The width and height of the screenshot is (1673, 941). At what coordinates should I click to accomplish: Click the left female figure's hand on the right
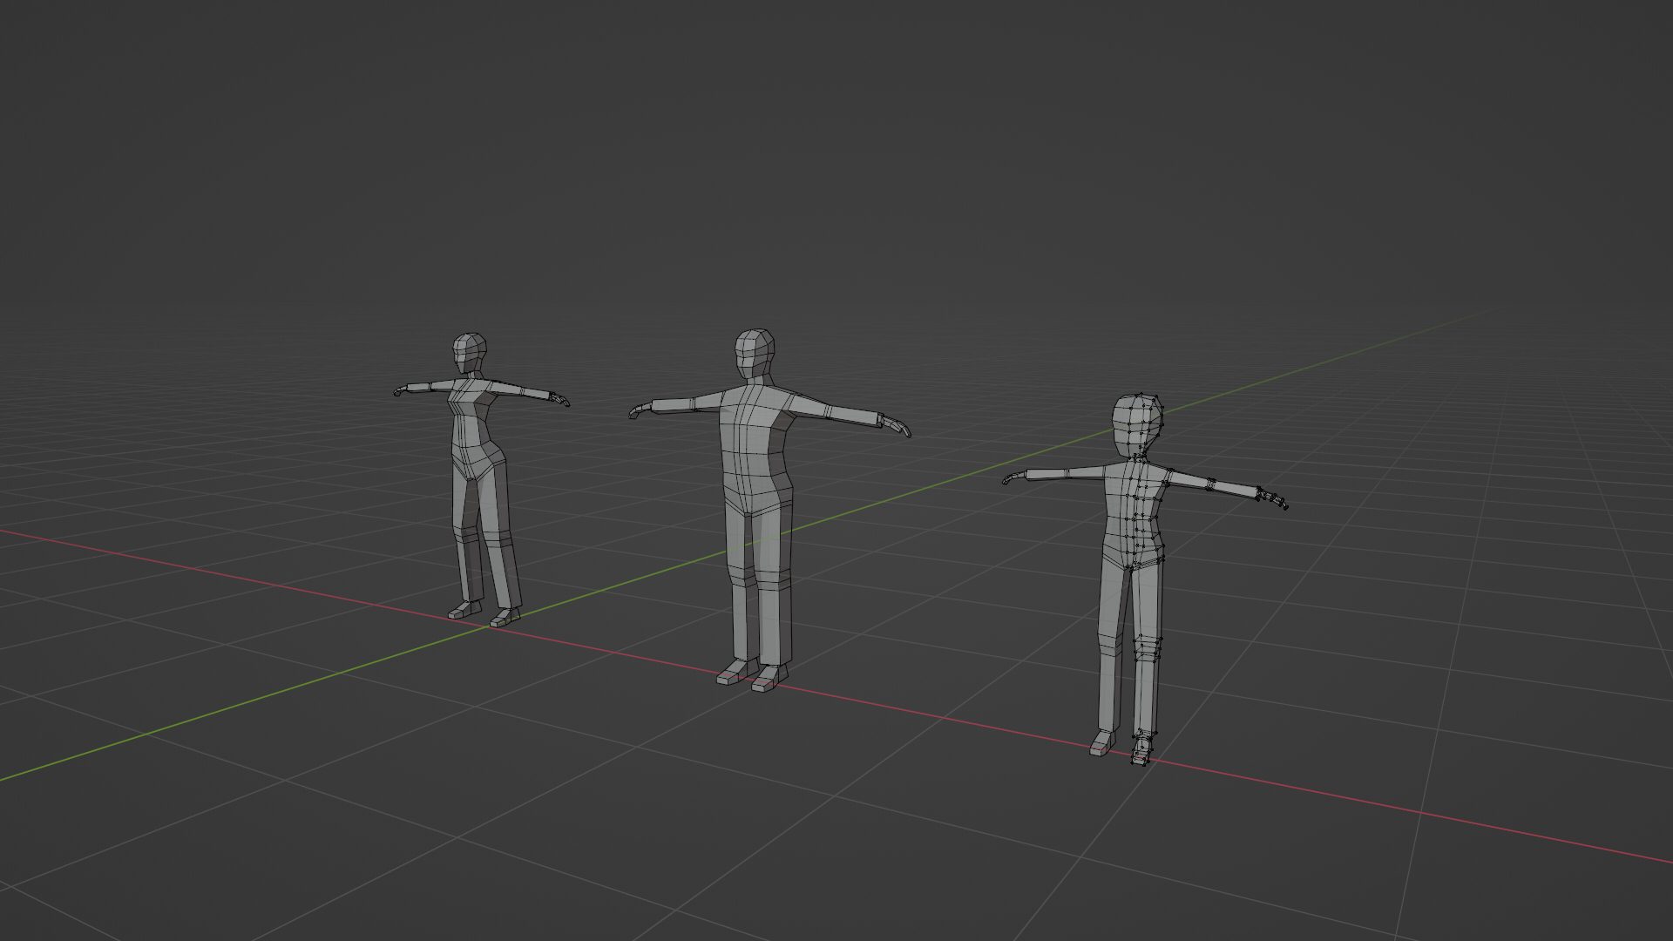tap(559, 399)
